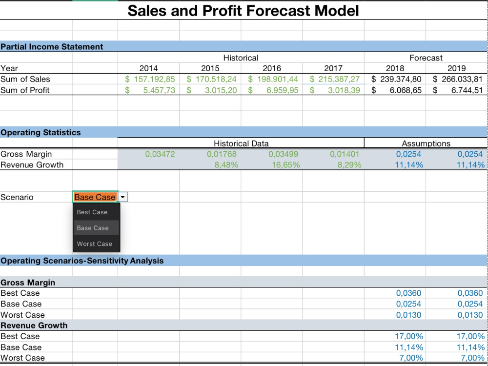Select the Revenue Growth row label in Operating Statistics
Viewport: 488px width, 366px height.
click(32, 164)
